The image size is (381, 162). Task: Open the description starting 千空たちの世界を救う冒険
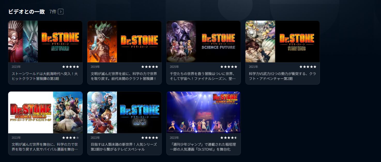coord(203,76)
